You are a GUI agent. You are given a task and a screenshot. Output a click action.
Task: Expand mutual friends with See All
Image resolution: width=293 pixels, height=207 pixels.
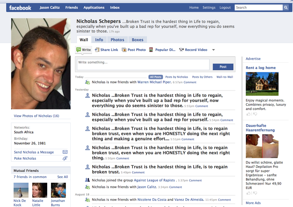[63, 177]
